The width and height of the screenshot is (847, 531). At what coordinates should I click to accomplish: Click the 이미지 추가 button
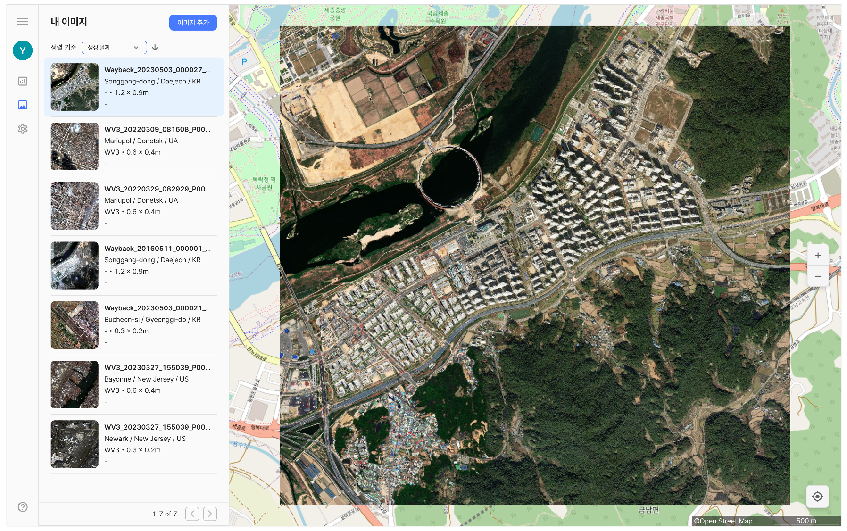click(x=193, y=23)
